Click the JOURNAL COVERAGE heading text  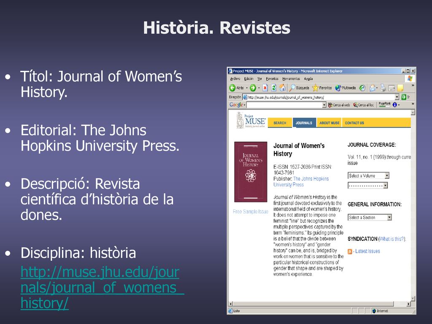[x=372, y=145]
